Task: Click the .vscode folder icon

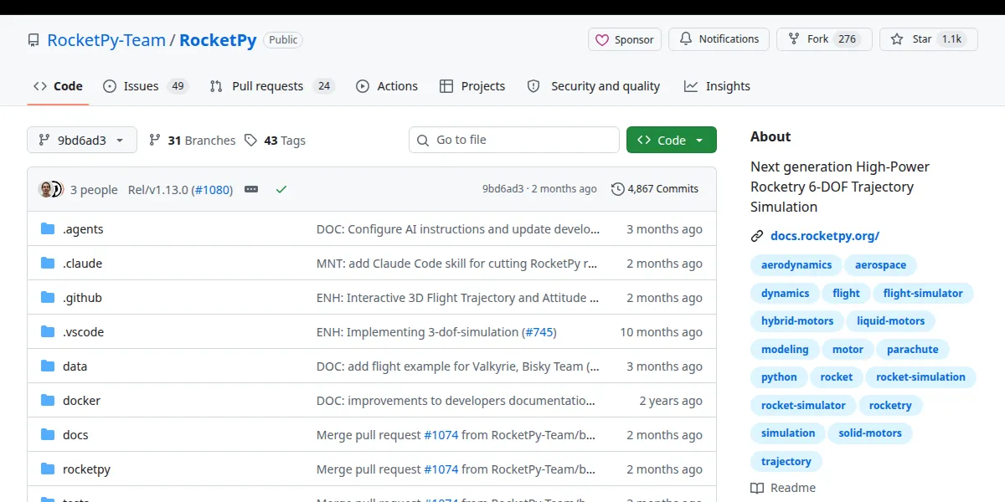Action: pos(48,332)
